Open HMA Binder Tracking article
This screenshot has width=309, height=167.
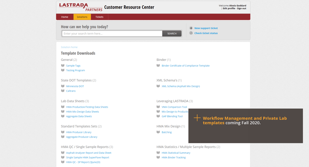tap(173, 158)
